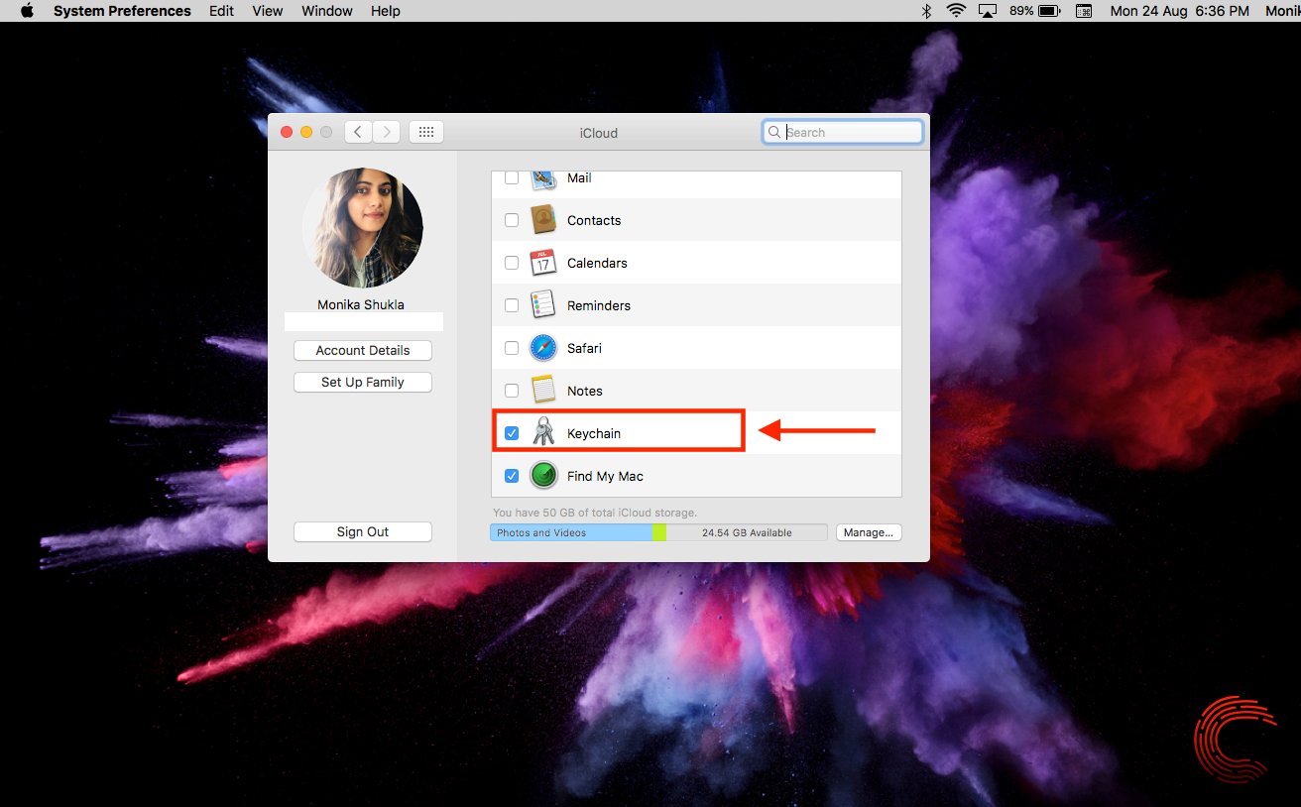Click the Notes notepad icon
1301x807 pixels.
pos(542,391)
